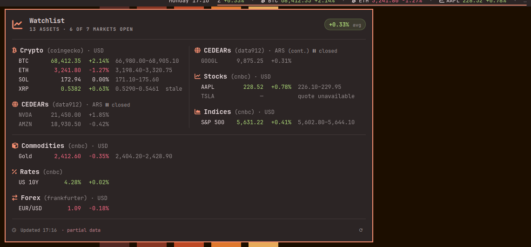Click the Gold row name

point(26,156)
